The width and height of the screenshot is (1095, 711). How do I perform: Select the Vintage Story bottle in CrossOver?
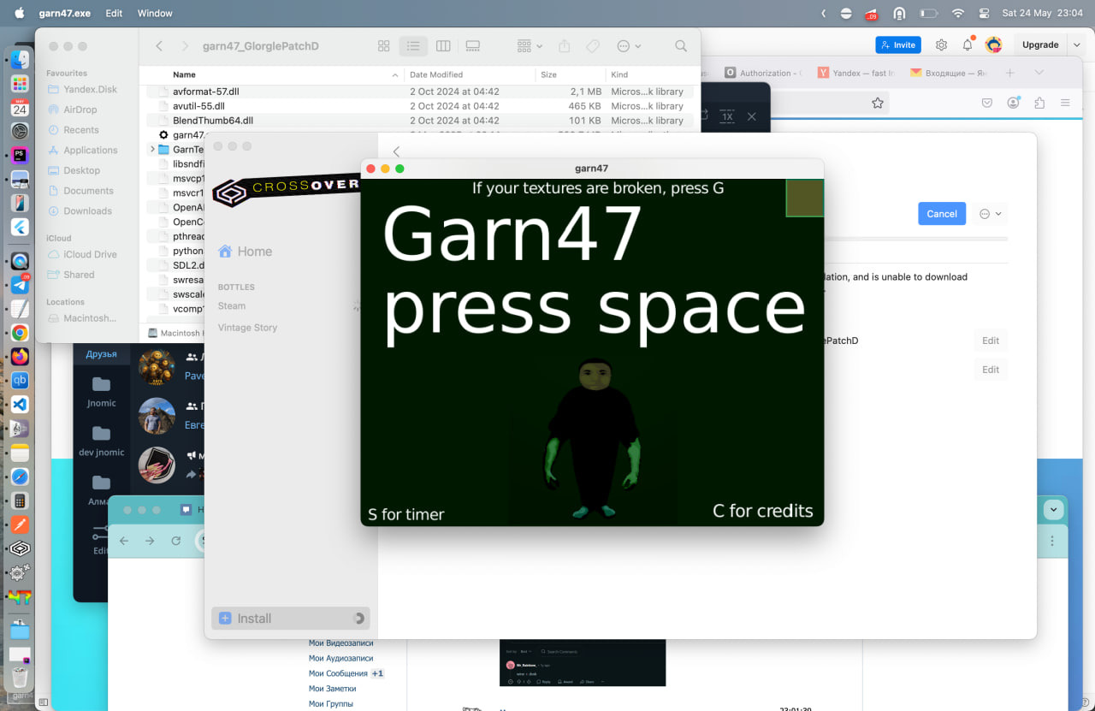click(x=247, y=328)
